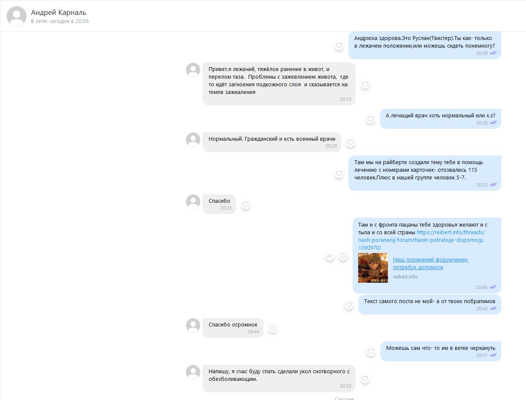Like the "А лечащий врач" message
The height and width of the screenshot is (400, 526).
pyautogui.click(x=370, y=119)
